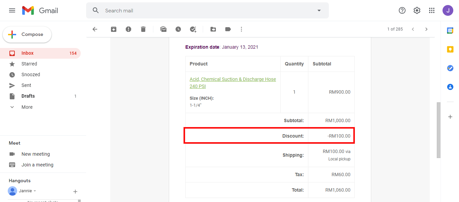The height and width of the screenshot is (202, 459).
Task: Start a new Hangouts chat plus
Action: pyautogui.click(x=75, y=192)
